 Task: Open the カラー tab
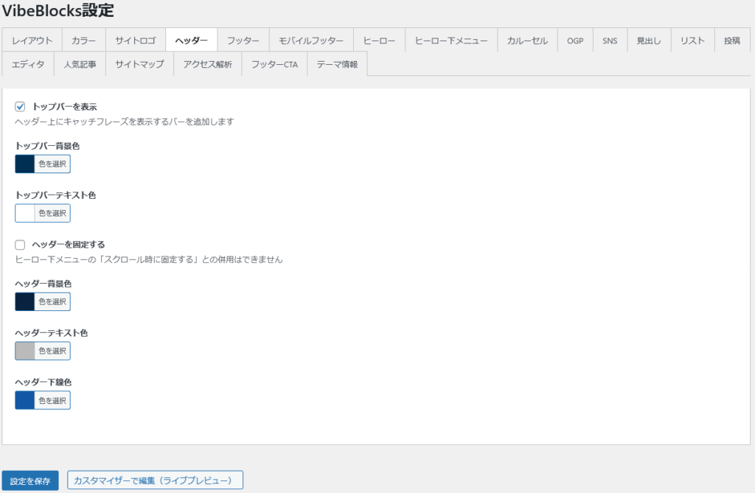(x=84, y=41)
